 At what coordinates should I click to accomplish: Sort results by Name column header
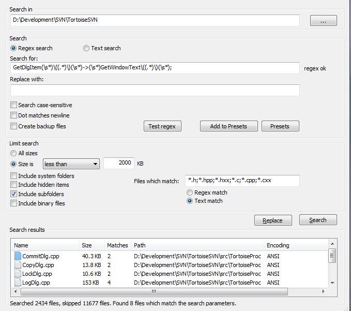click(45, 245)
